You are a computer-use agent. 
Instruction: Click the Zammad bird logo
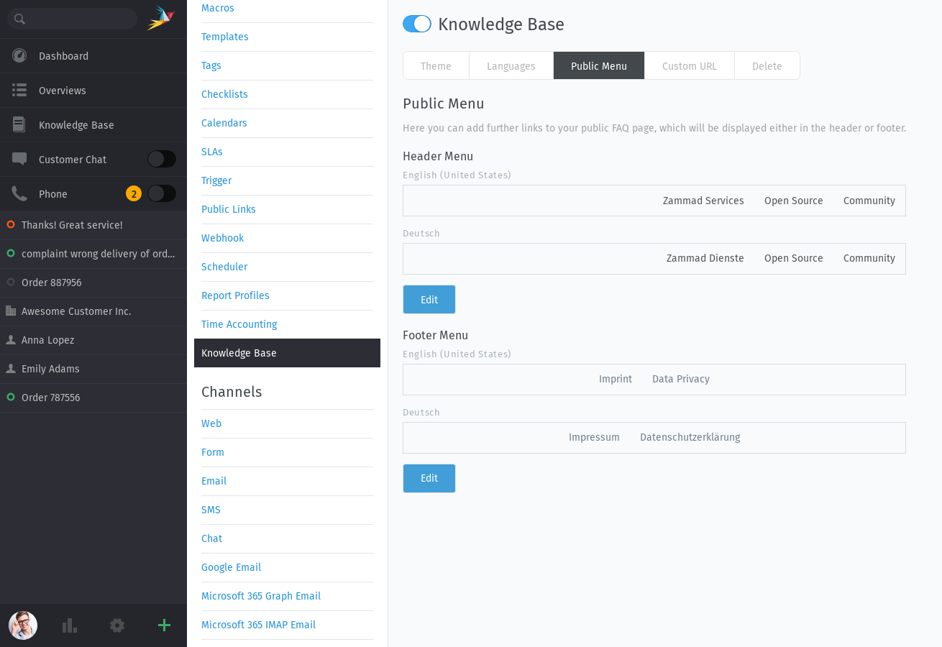coord(161,19)
